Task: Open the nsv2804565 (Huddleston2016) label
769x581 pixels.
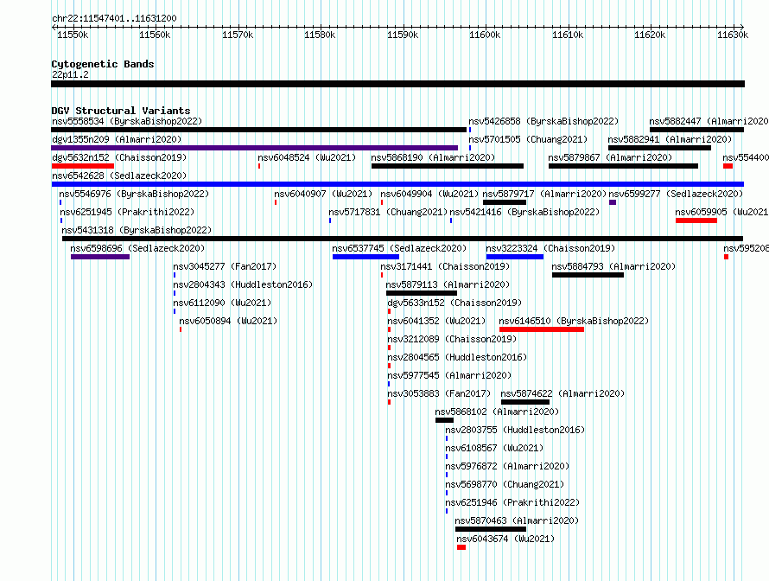Action: 457,357
